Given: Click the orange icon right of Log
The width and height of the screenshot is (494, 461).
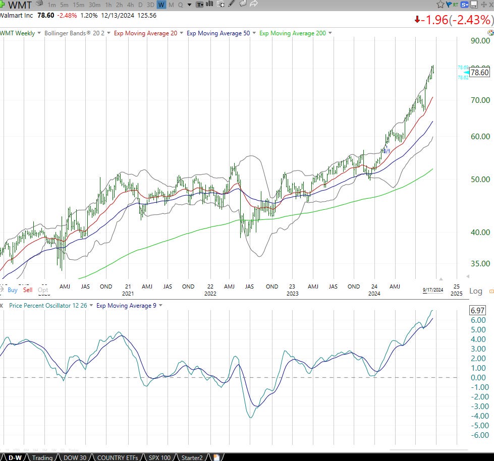Looking at the screenshot, I should point(491,291).
